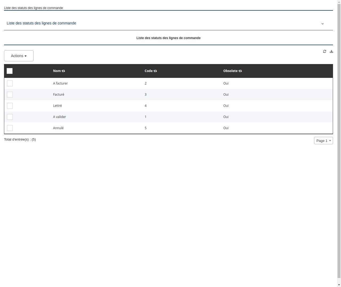Toggle the select-all checkbox in the header
Viewport: 341px width, 287px height.
(10, 71)
